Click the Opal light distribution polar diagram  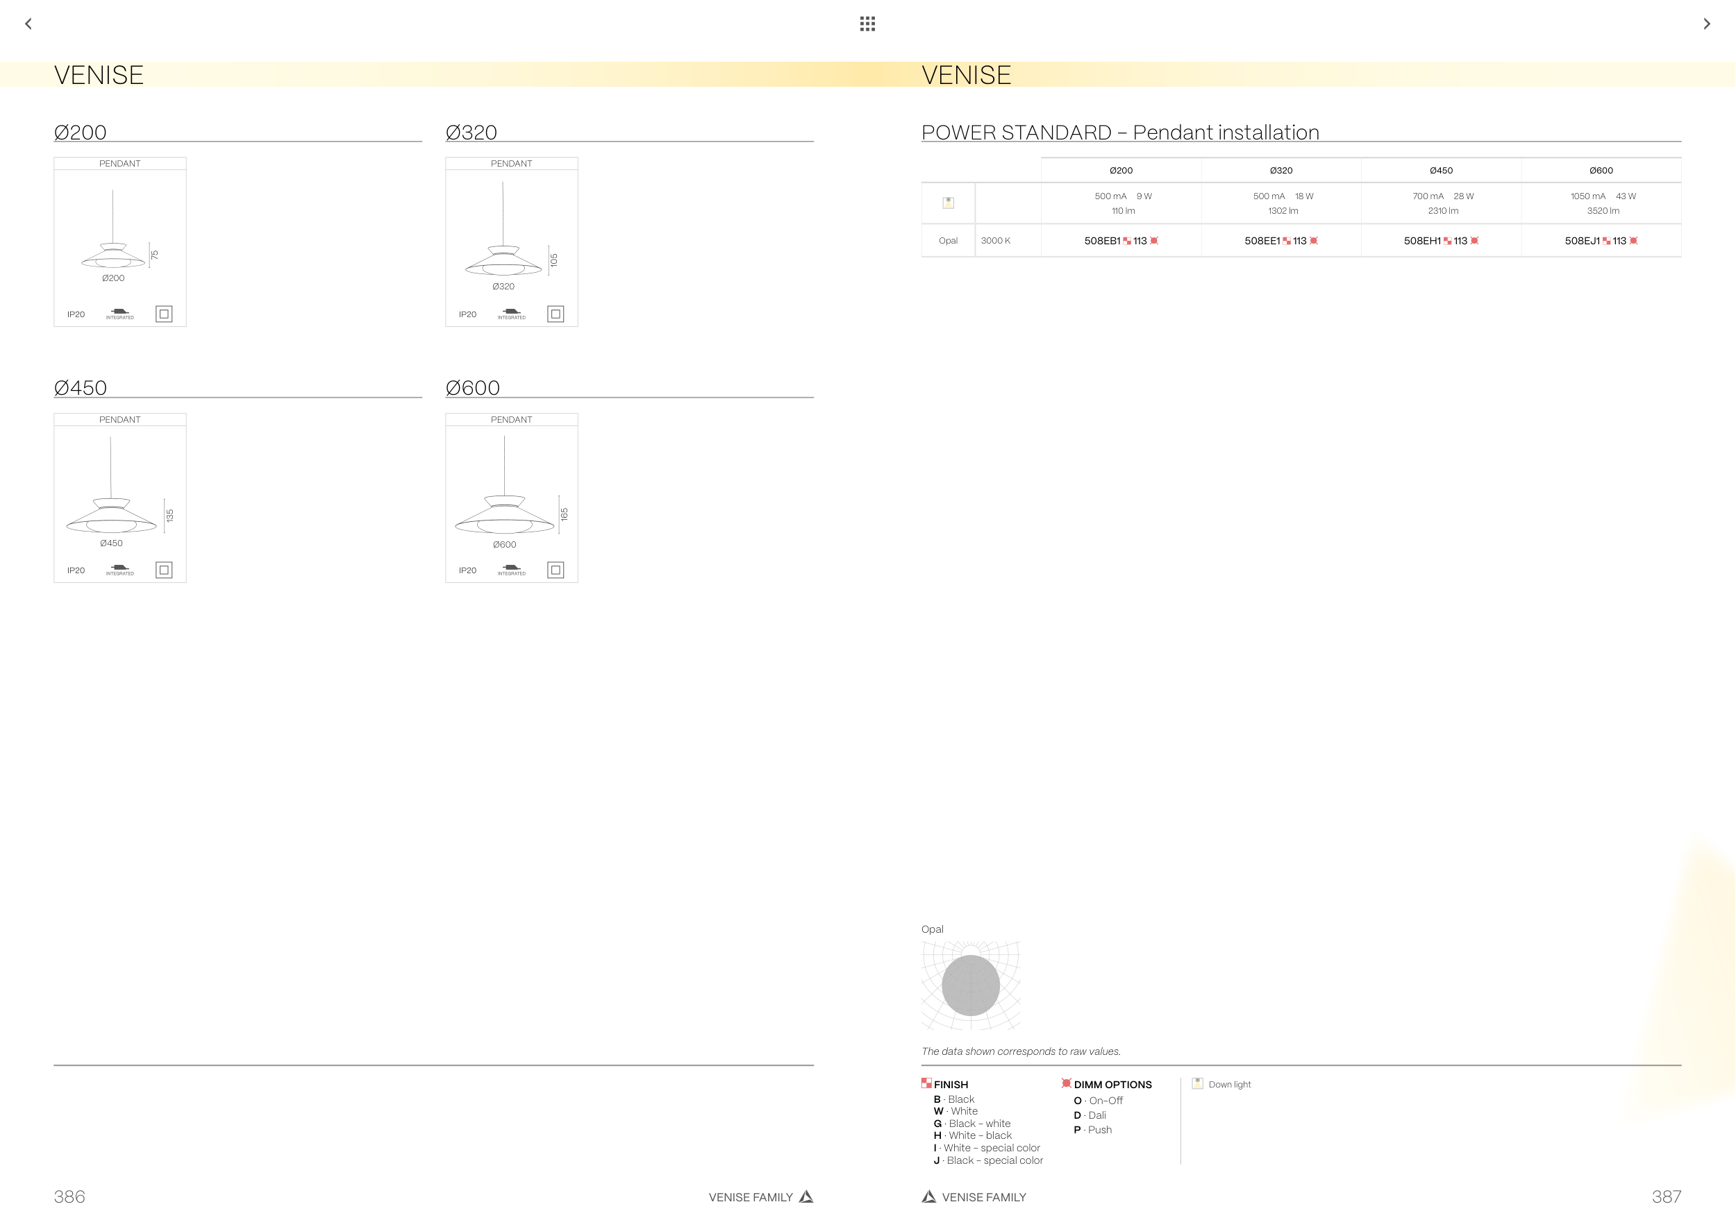971,985
